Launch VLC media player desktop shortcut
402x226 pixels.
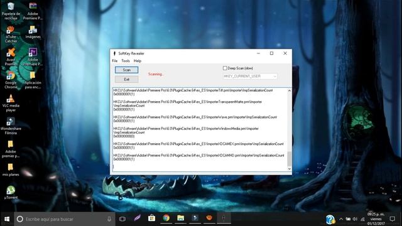click(11, 103)
